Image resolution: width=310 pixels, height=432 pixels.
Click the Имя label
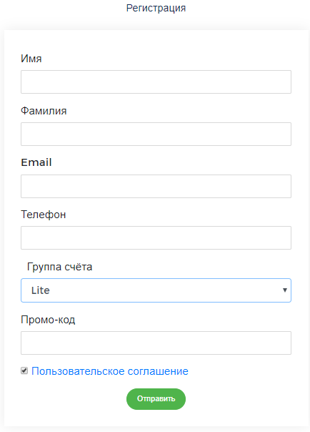[x=31, y=59]
